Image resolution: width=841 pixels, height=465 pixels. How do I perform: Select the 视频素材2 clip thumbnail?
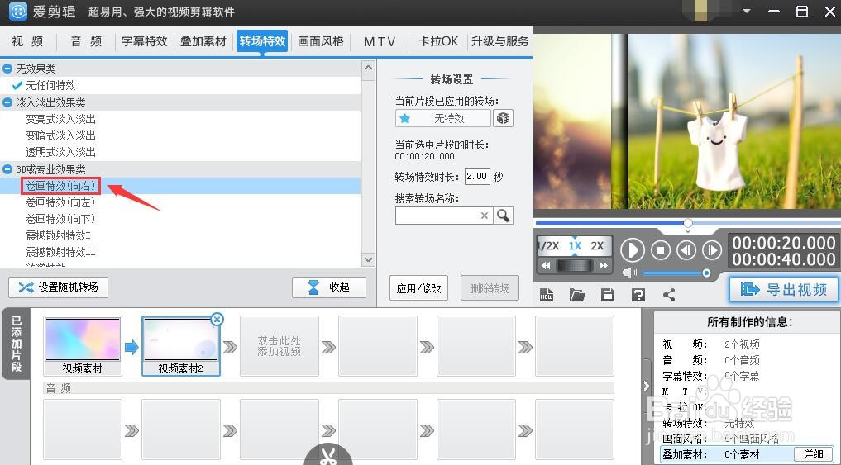coord(181,345)
